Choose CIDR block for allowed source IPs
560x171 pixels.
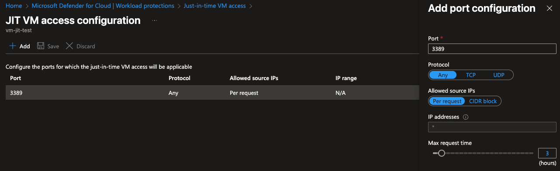tap(483, 101)
